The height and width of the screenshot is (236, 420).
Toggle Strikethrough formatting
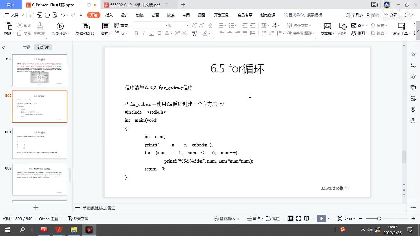click(159, 33)
